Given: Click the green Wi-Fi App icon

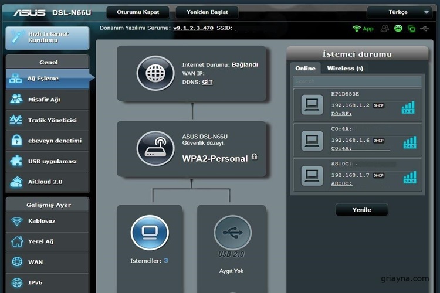Looking at the screenshot, I should 363,29.
